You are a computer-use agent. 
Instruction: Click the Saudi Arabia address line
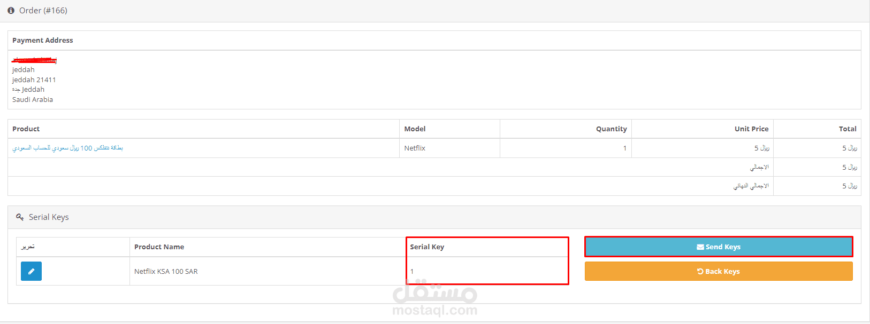coord(33,99)
